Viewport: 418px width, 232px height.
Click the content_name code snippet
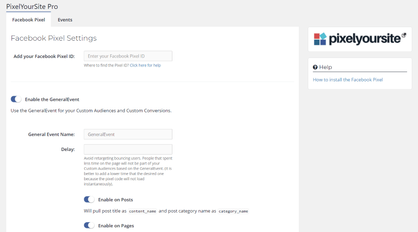coord(144,212)
